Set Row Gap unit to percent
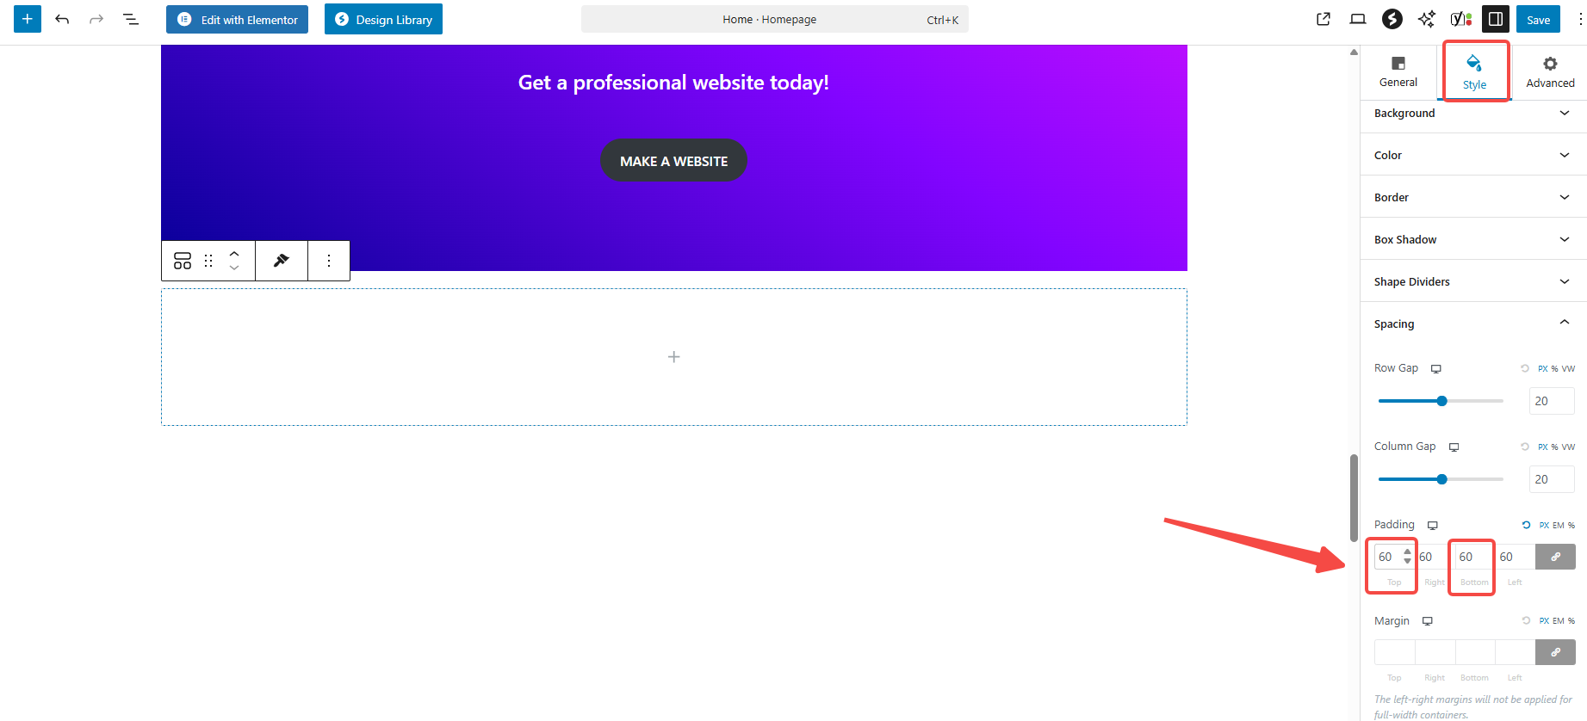 (x=1555, y=368)
